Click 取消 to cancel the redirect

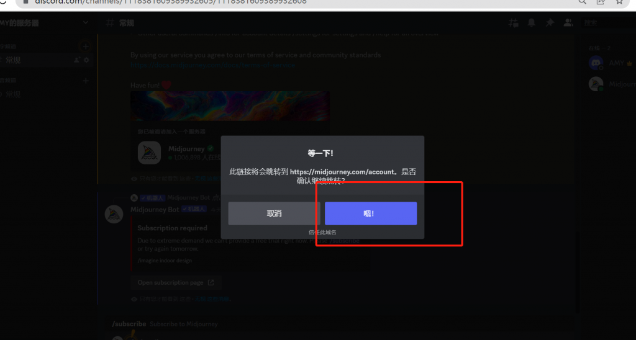coord(274,213)
